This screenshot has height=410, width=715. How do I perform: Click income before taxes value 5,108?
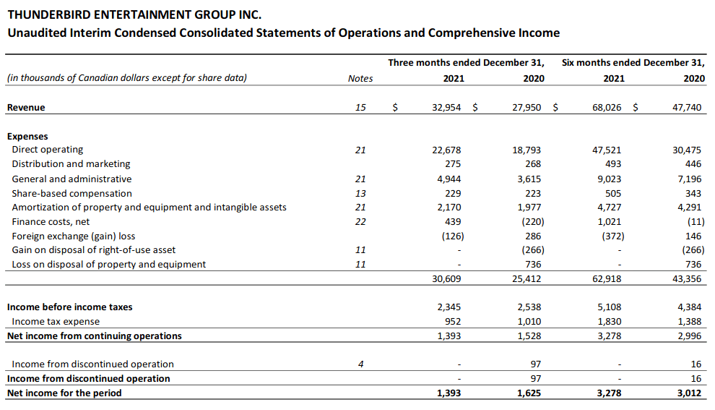(610, 307)
